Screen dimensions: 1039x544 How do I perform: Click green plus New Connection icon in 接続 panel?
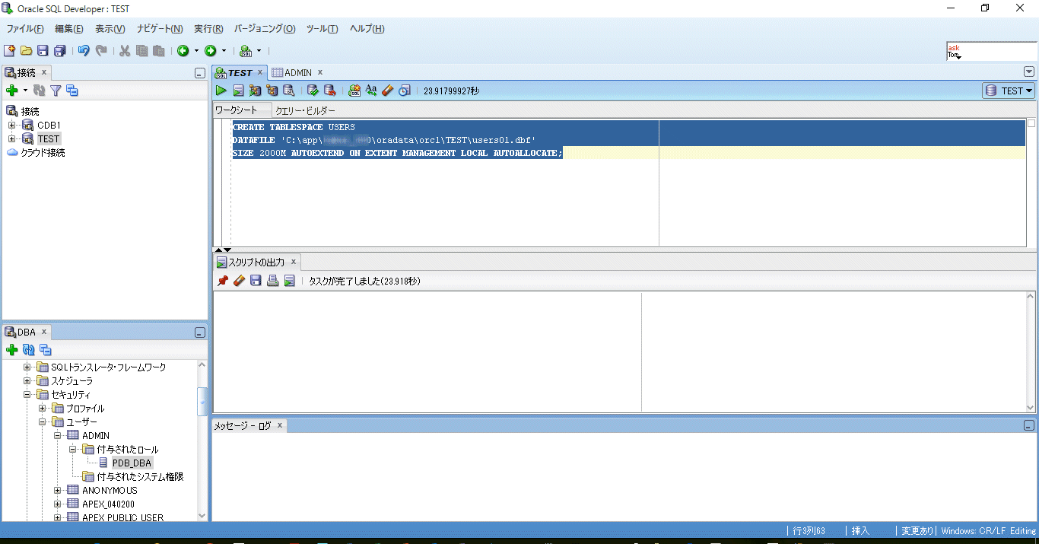coord(11,91)
